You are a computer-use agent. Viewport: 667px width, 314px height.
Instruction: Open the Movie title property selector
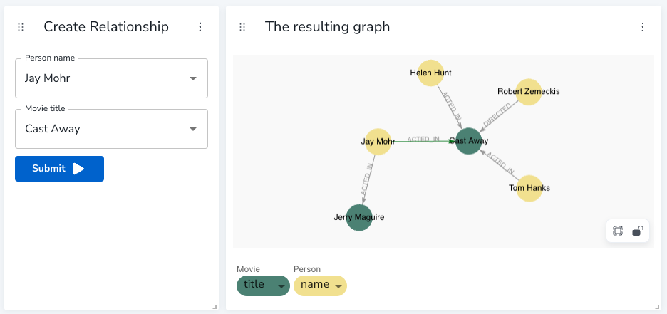click(263, 286)
